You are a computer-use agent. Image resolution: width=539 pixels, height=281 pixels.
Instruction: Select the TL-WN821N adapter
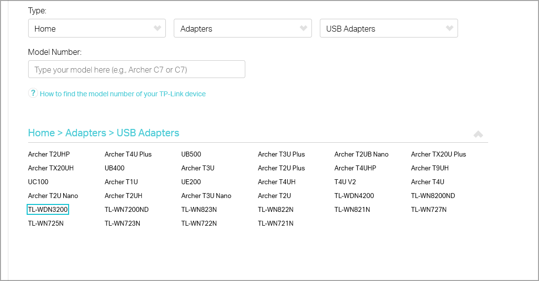352,209
